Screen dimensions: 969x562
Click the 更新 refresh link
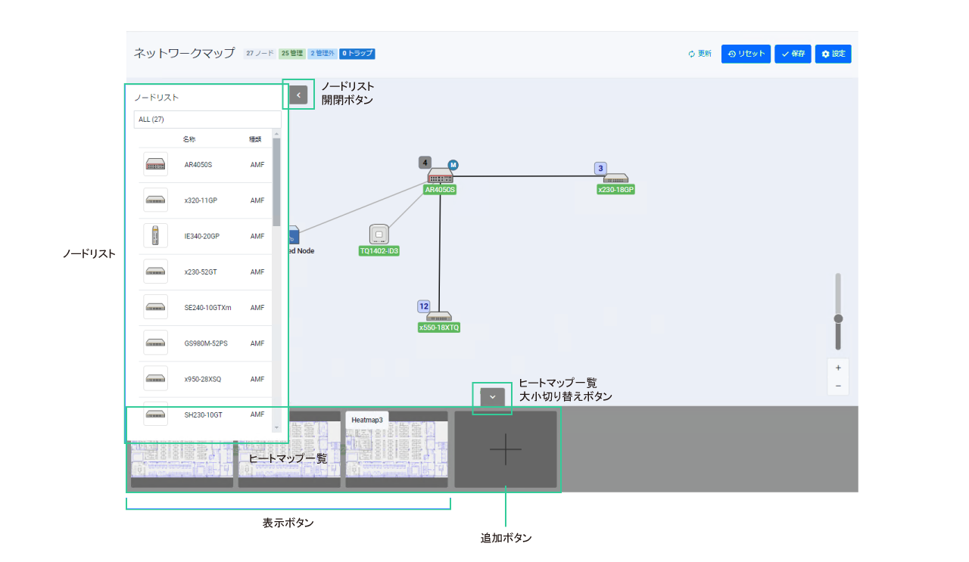click(699, 54)
